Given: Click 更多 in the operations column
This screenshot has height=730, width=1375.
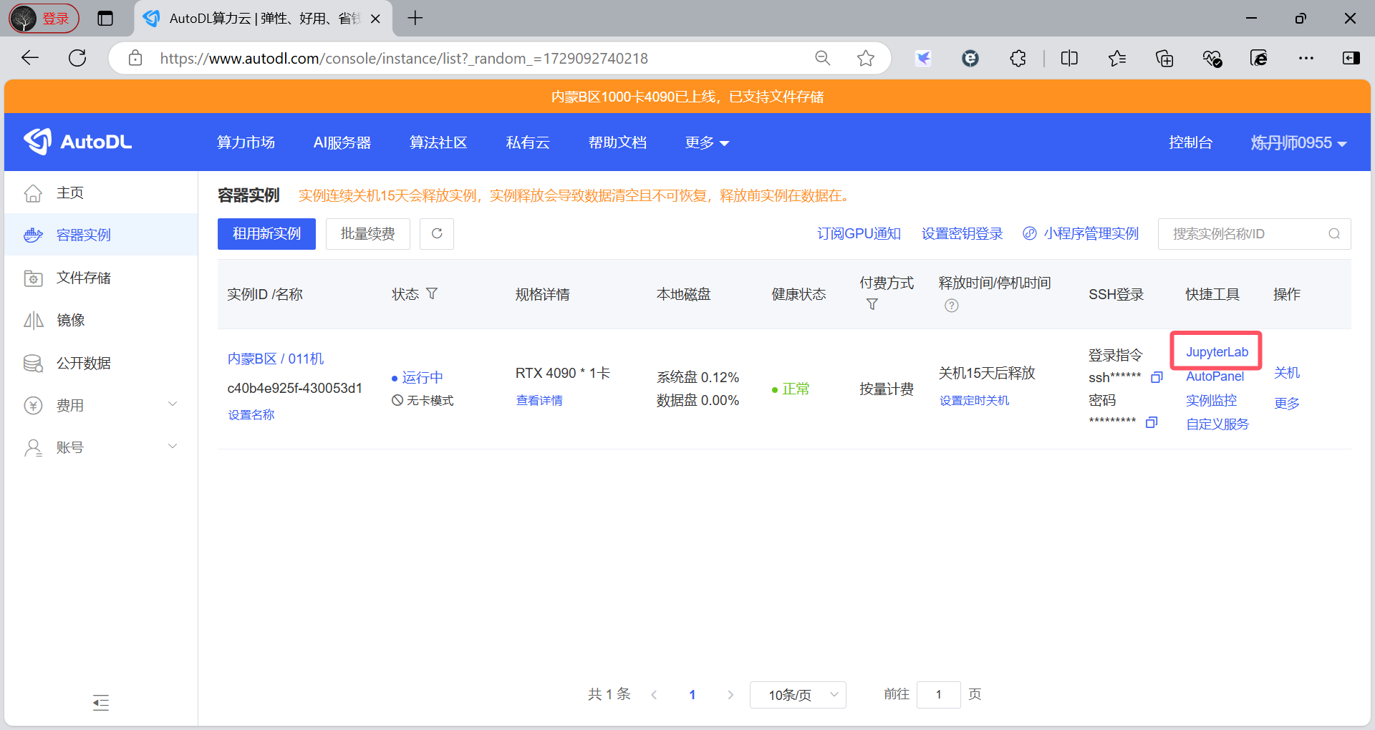Looking at the screenshot, I should [x=1286, y=403].
